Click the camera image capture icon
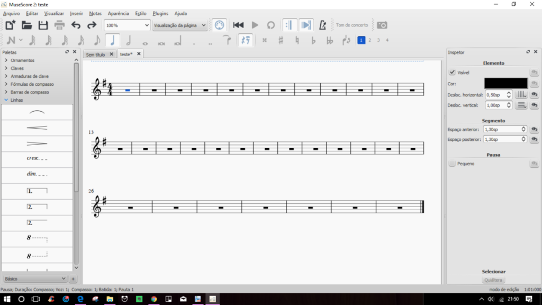Viewport: 542px width, 305px height. point(382,25)
